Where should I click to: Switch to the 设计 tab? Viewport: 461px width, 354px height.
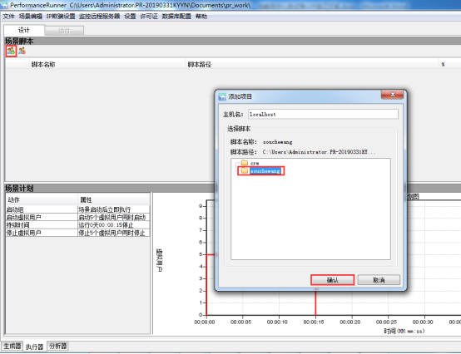tap(24, 30)
